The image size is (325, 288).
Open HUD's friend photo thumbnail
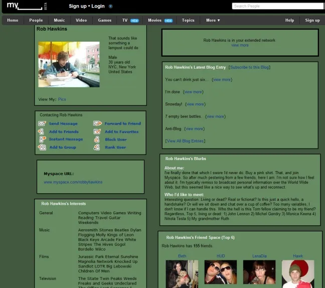(x=221, y=272)
